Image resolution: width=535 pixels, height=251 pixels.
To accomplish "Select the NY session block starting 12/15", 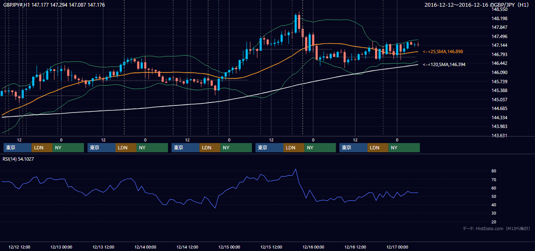I will pos(320,148).
